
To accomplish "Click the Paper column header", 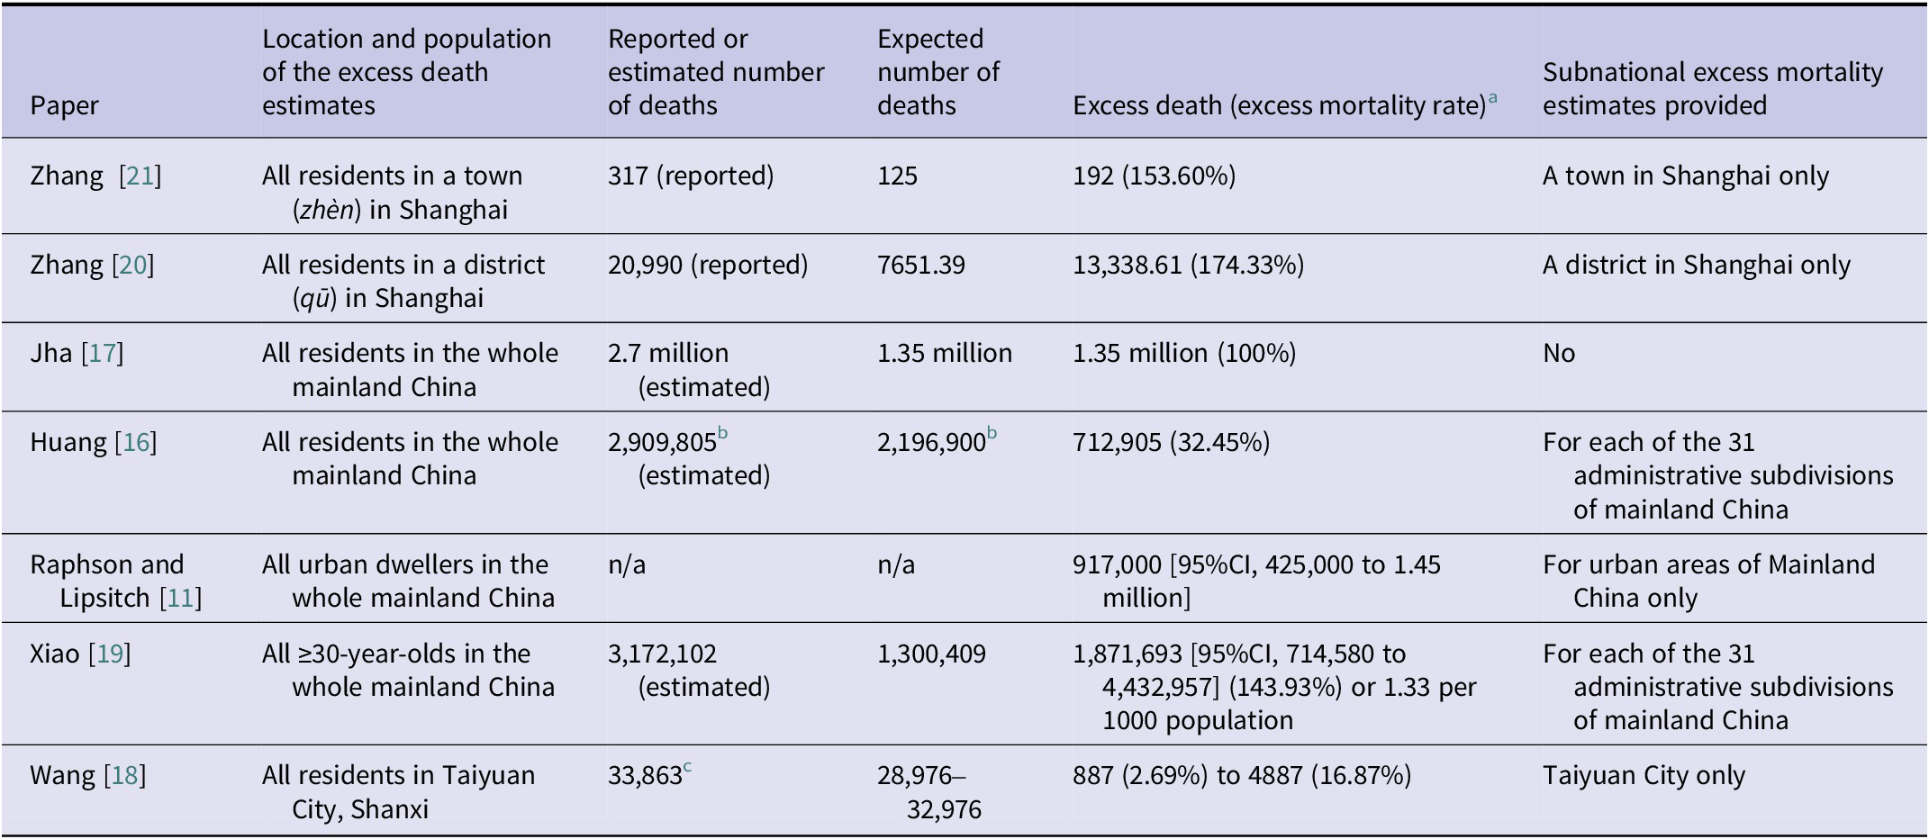I will [x=64, y=105].
